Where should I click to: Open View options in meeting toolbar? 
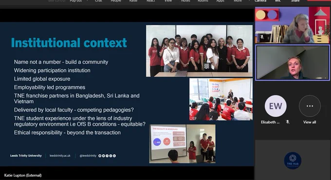coord(168,1)
